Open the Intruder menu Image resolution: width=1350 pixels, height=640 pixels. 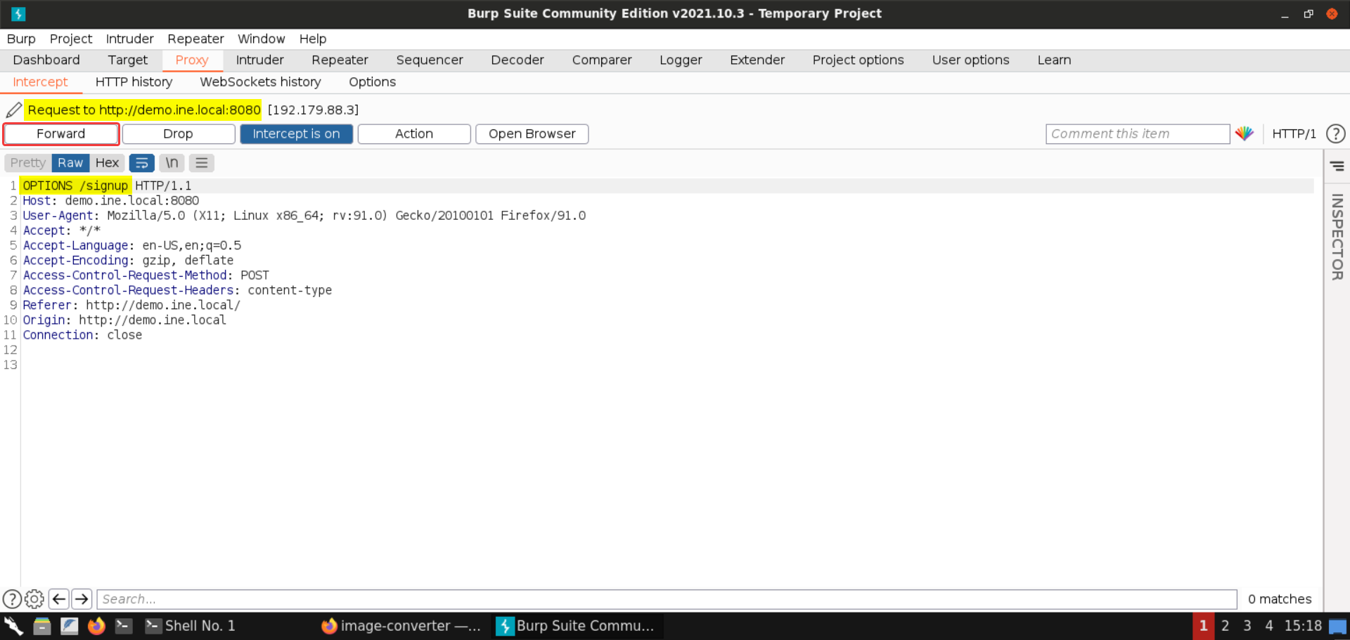pos(130,39)
